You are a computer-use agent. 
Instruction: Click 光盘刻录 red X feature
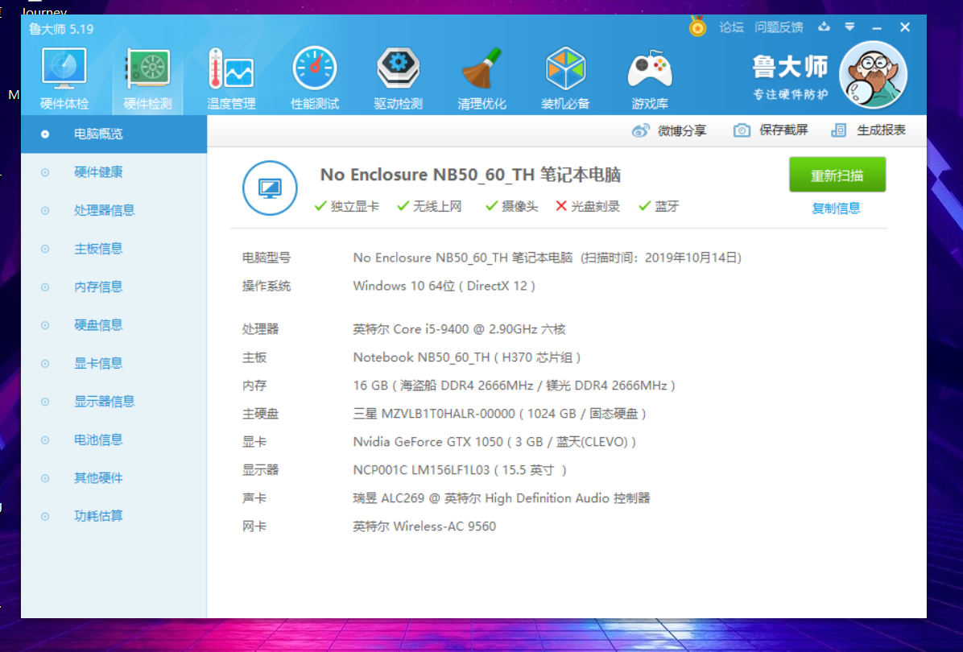[587, 206]
